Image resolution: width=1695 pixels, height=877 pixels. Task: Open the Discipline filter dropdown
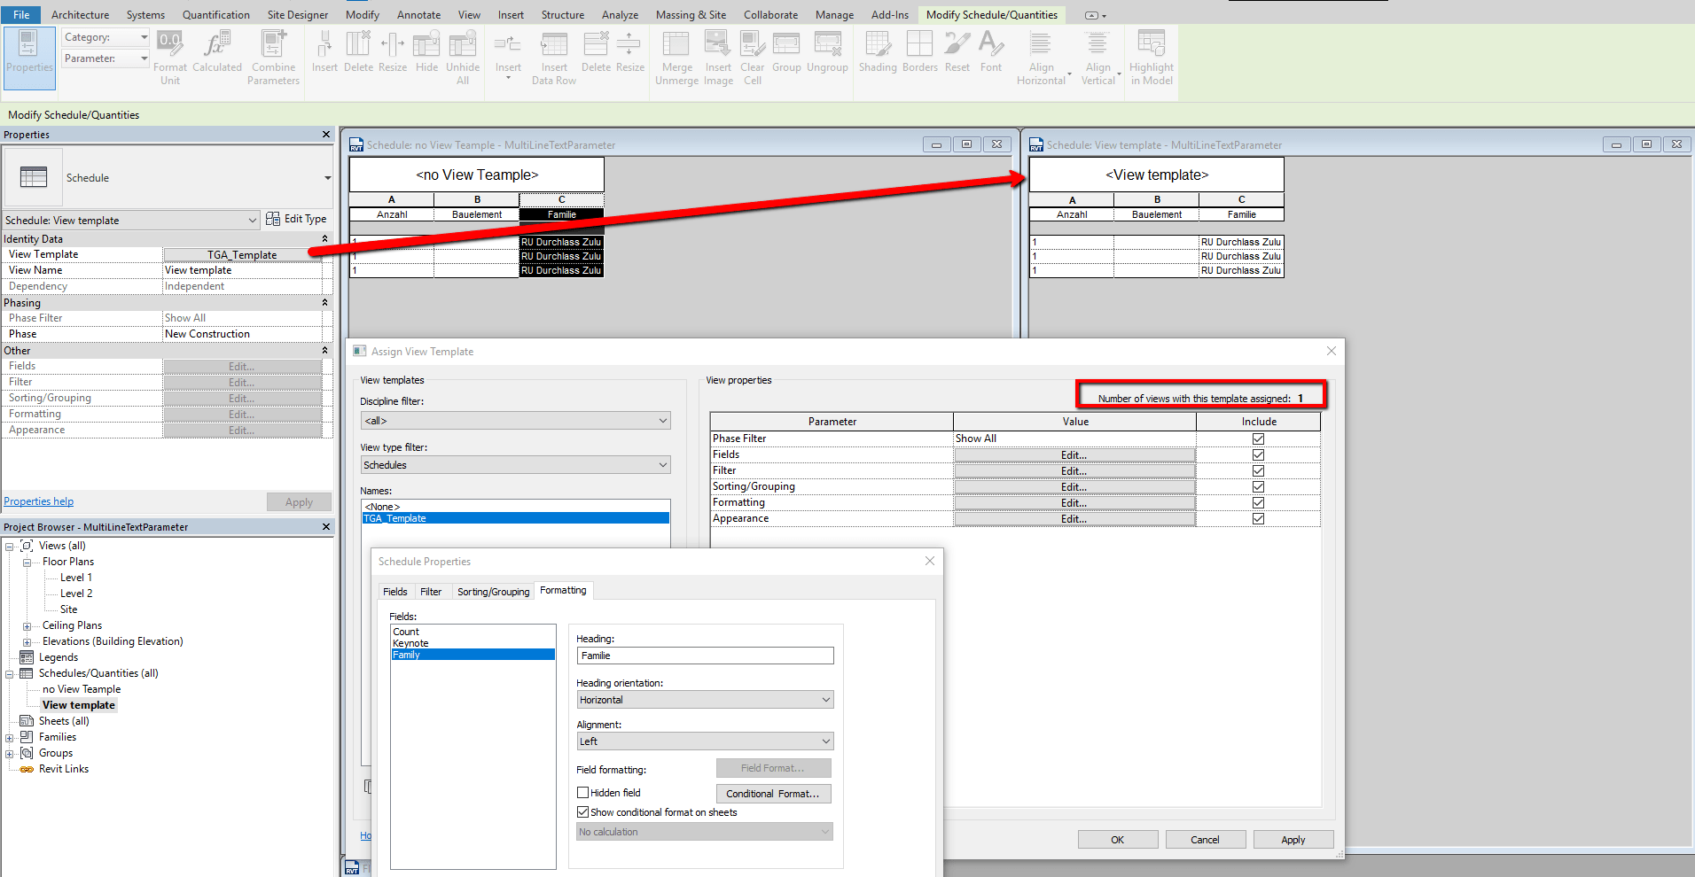(514, 420)
